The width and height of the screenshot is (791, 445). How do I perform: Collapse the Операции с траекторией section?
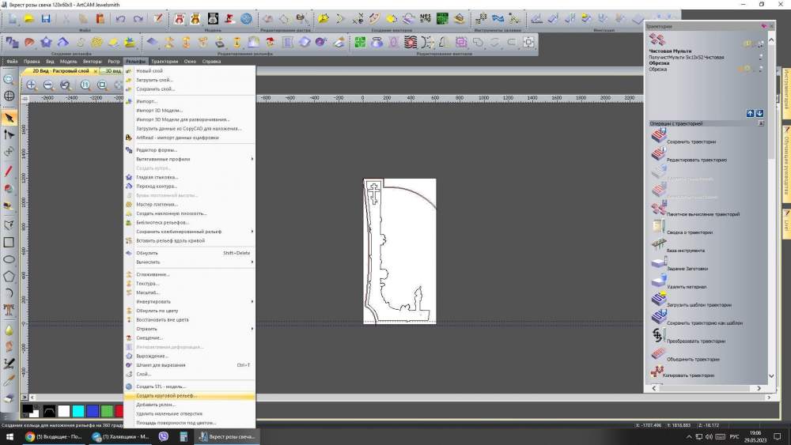pos(761,123)
